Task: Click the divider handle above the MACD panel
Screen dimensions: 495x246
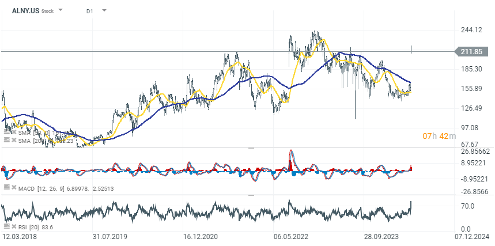Action: [x=251, y=148]
